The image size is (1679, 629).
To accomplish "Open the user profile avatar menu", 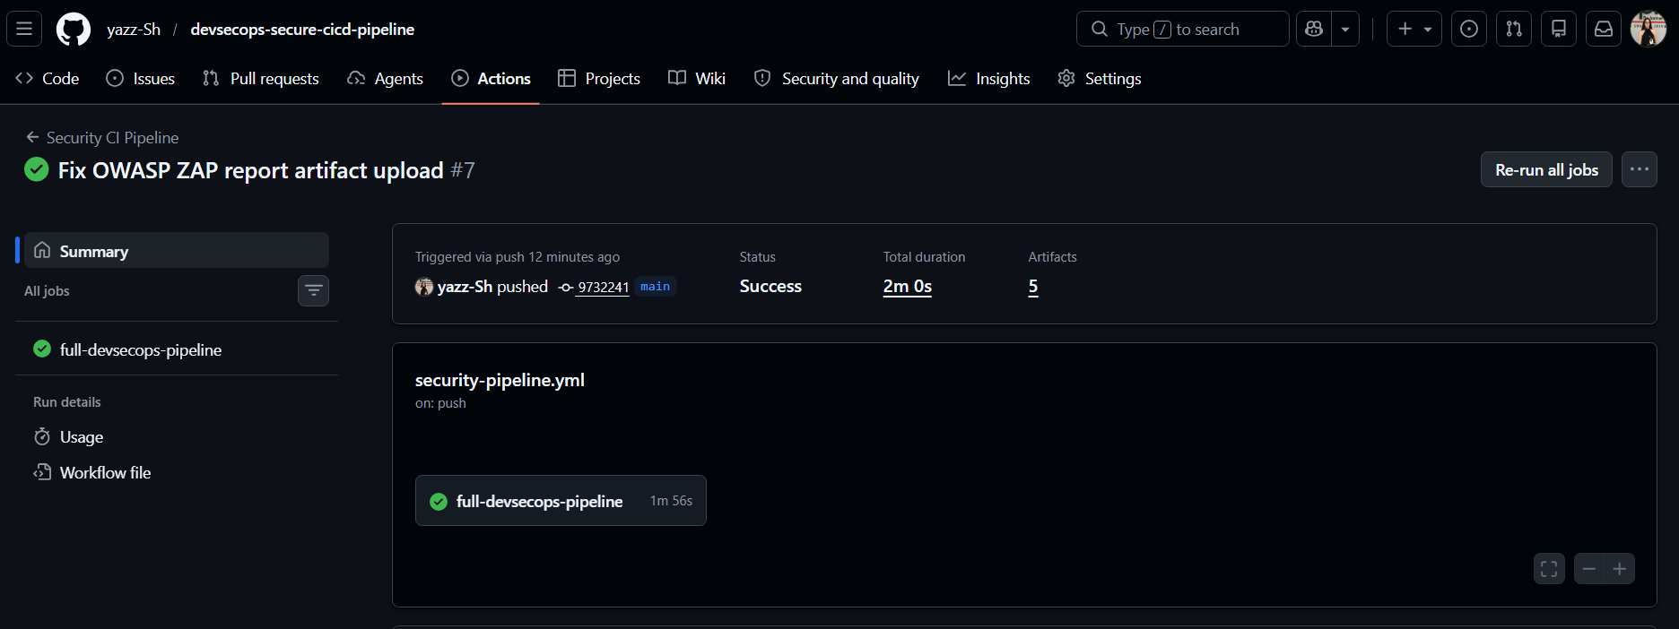I will [1649, 29].
